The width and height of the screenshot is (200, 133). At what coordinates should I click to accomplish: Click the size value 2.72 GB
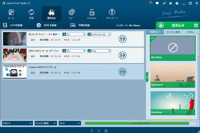click(x=76, y=56)
